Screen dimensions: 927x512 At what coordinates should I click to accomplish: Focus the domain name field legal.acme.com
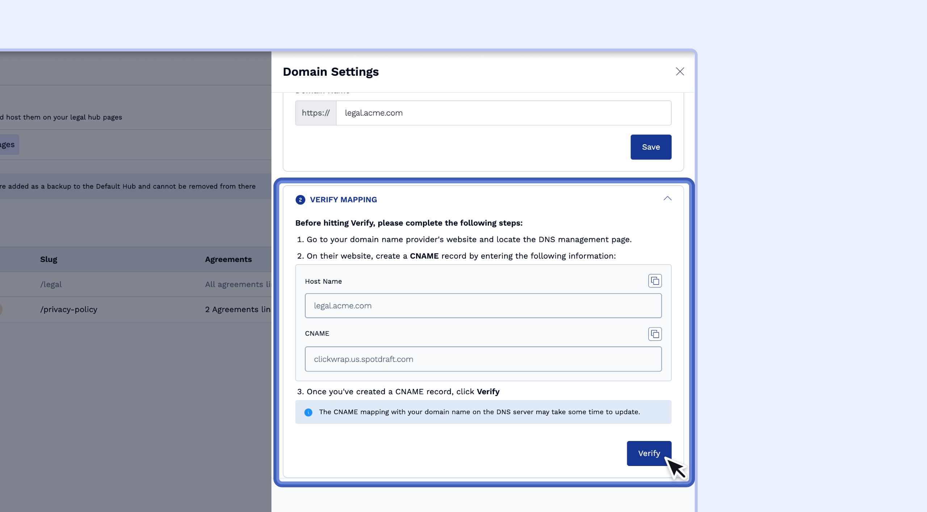coord(503,113)
